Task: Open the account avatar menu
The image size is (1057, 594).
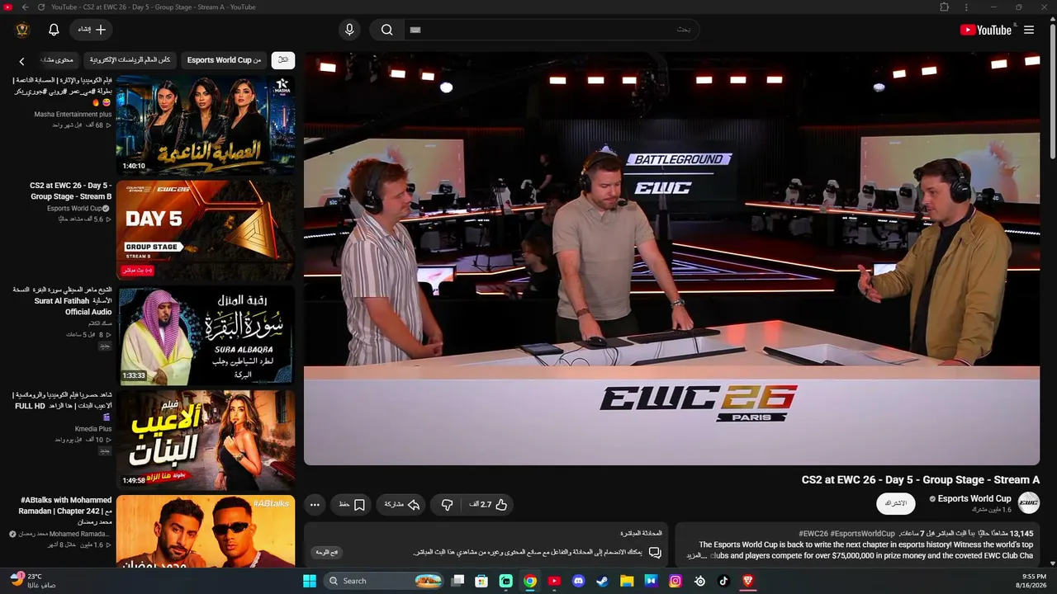Action: pos(22,30)
